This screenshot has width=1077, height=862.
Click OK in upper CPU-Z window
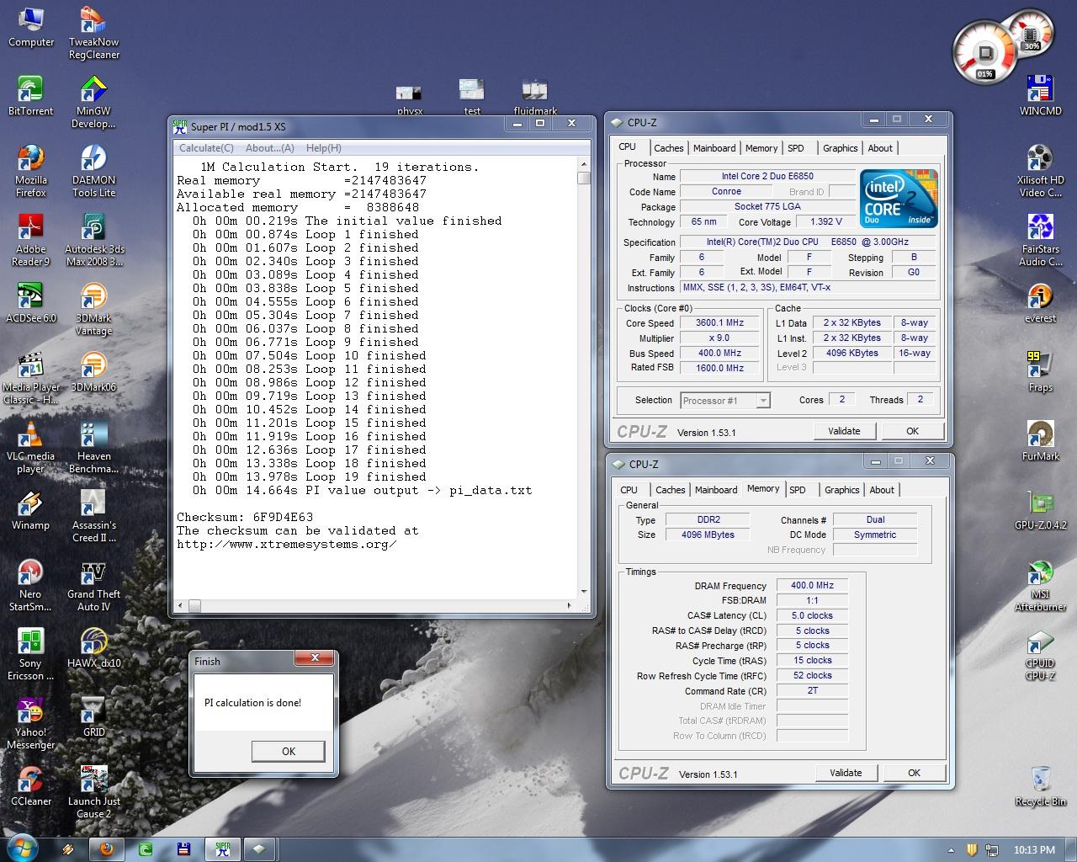click(x=912, y=431)
